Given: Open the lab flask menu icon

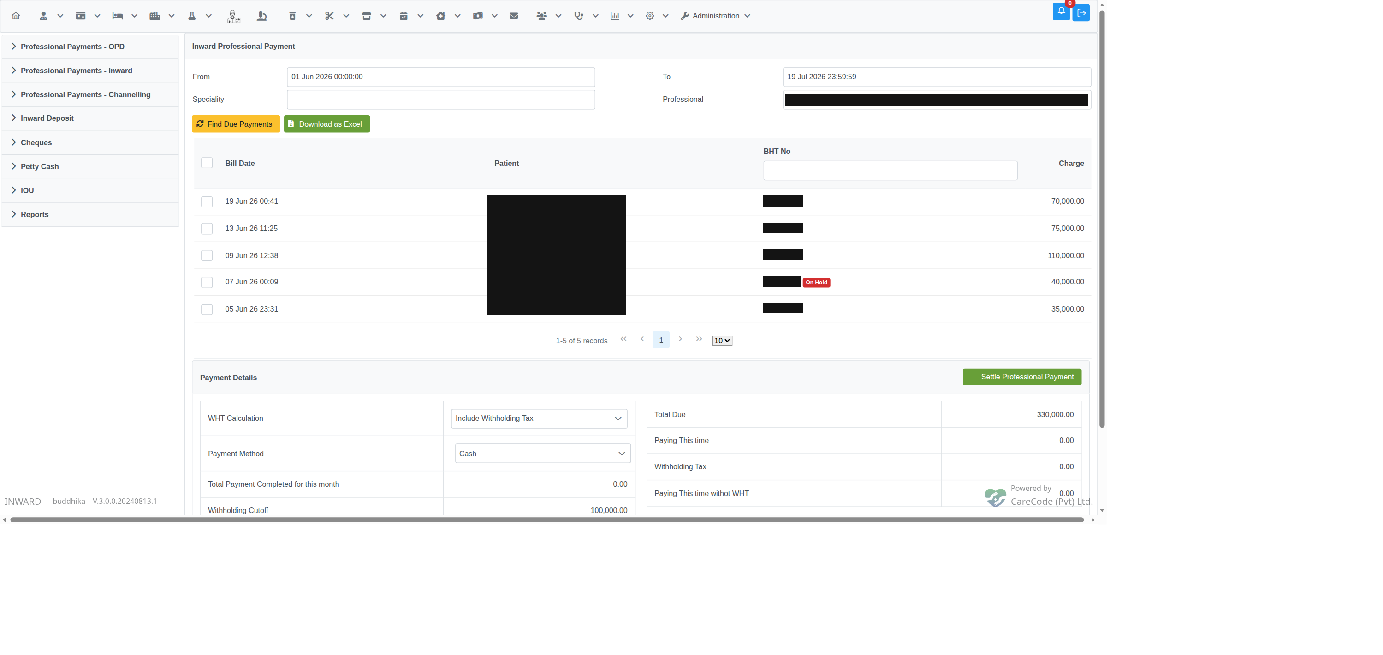Looking at the screenshot, I should [x=192, y=16].
